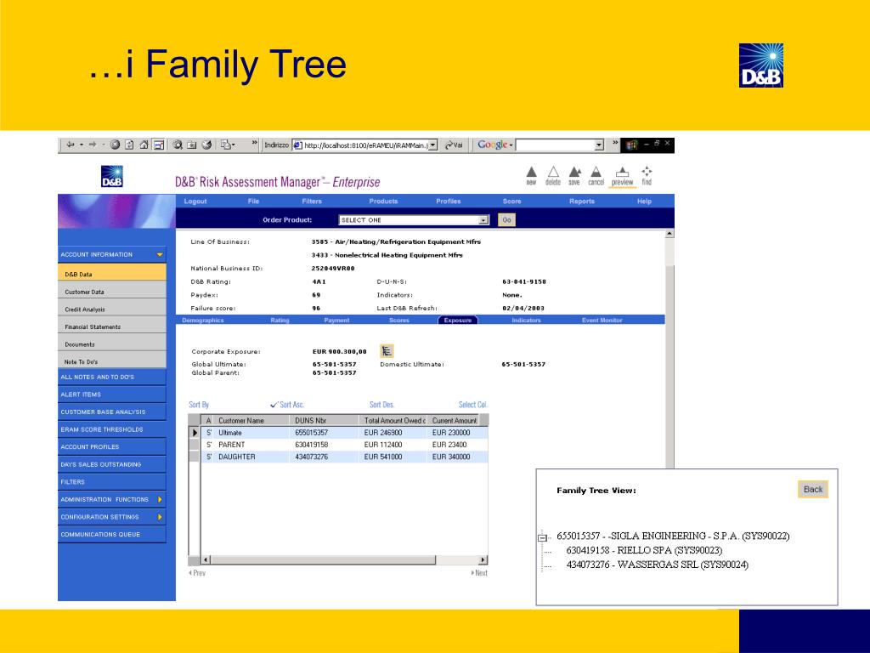Go to browser Home page icon
The image size is (870, 653).
144,145
